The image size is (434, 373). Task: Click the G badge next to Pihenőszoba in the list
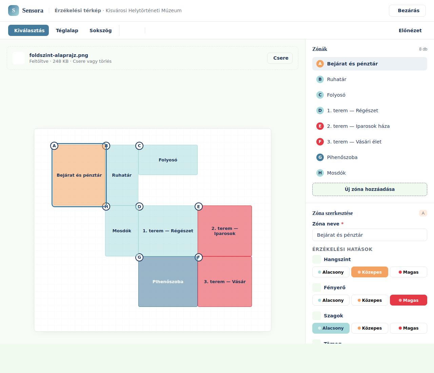[320, 157]
